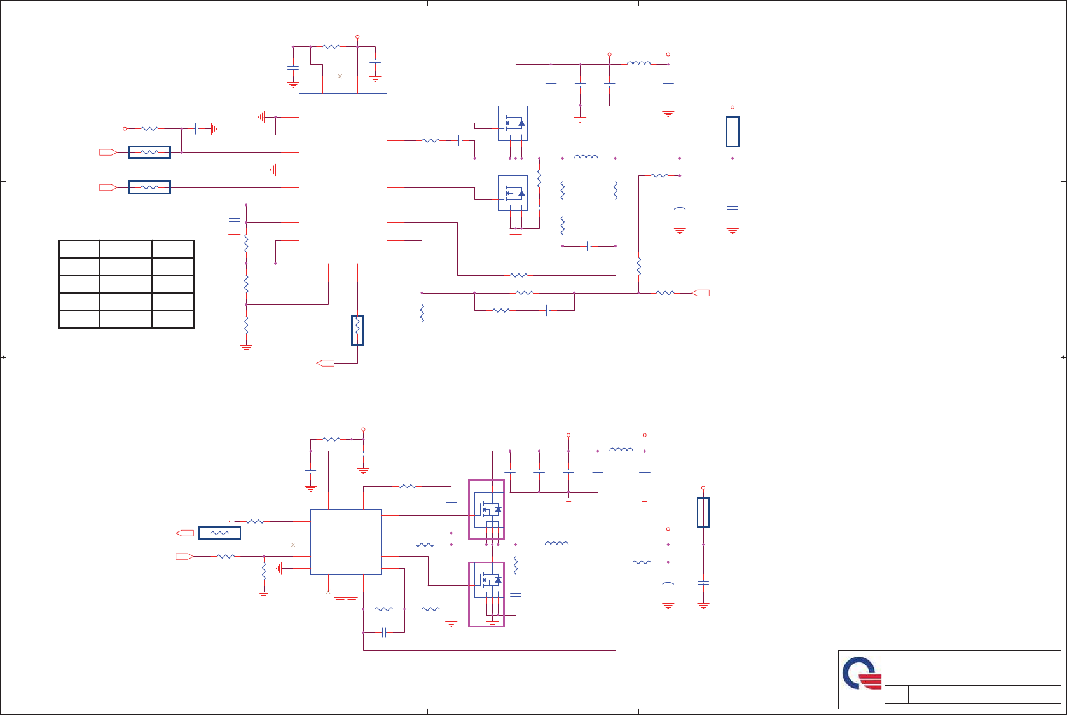Select the red off-page connector right of top circuit
The width and height of the screenshot is (1067, 715).
click(x=700, y=293)
